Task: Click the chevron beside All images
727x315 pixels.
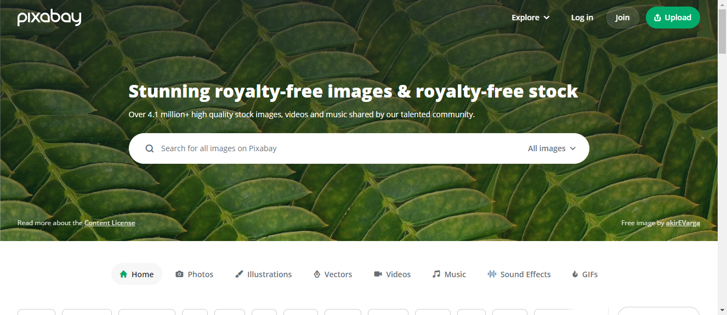Action: 573,148
